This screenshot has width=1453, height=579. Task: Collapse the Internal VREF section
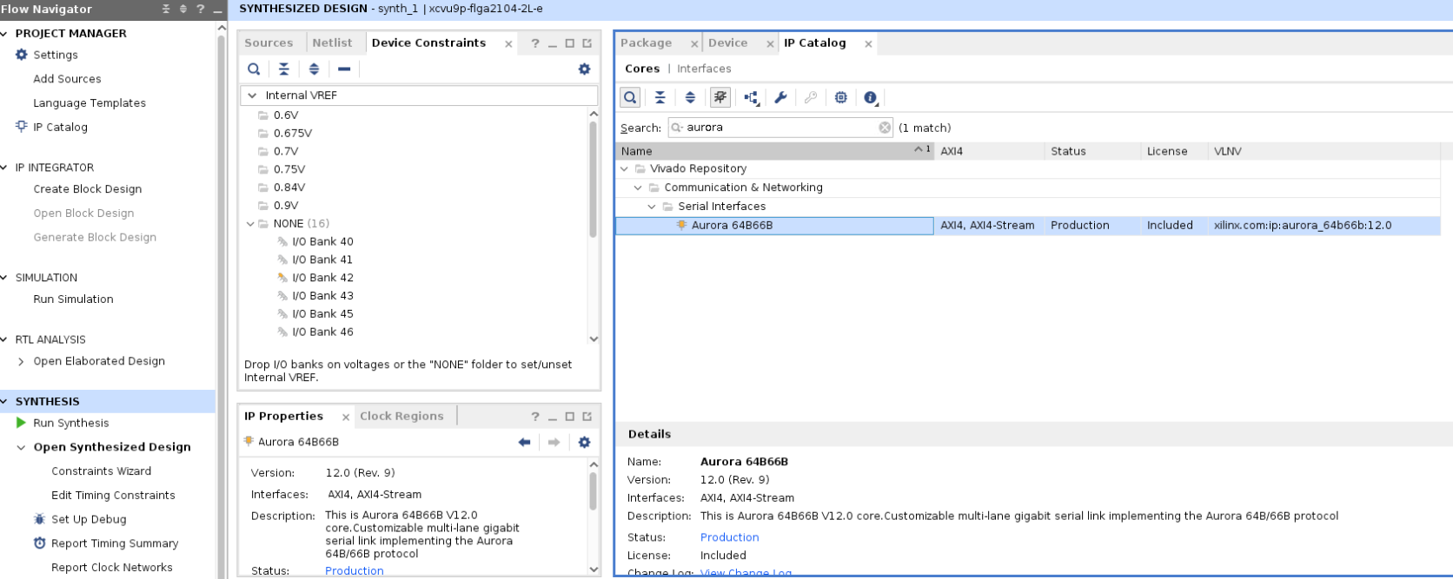click(x=252, y=95)
